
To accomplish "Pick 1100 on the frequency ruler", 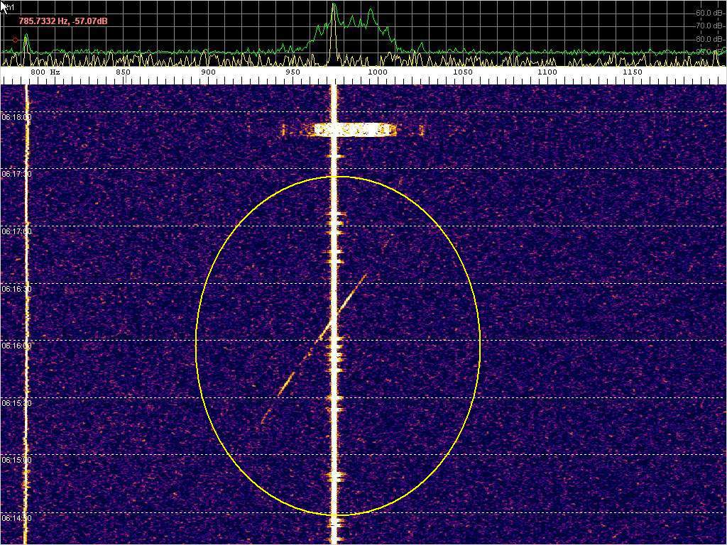I will click(547, 72).
